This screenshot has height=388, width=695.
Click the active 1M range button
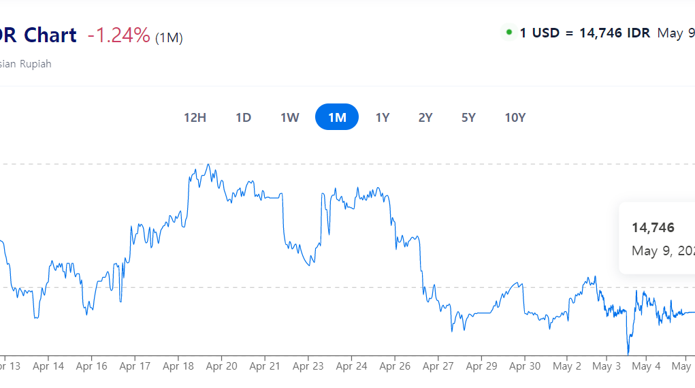[x=337, y=117]
